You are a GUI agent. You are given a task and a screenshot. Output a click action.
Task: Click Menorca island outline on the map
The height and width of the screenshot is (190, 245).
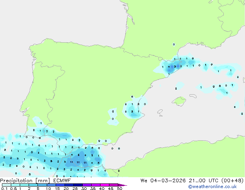[193, 96]
